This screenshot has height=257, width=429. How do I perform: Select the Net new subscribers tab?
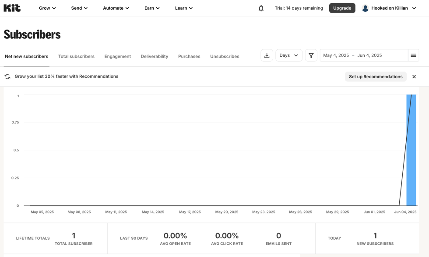click(27, 56)
